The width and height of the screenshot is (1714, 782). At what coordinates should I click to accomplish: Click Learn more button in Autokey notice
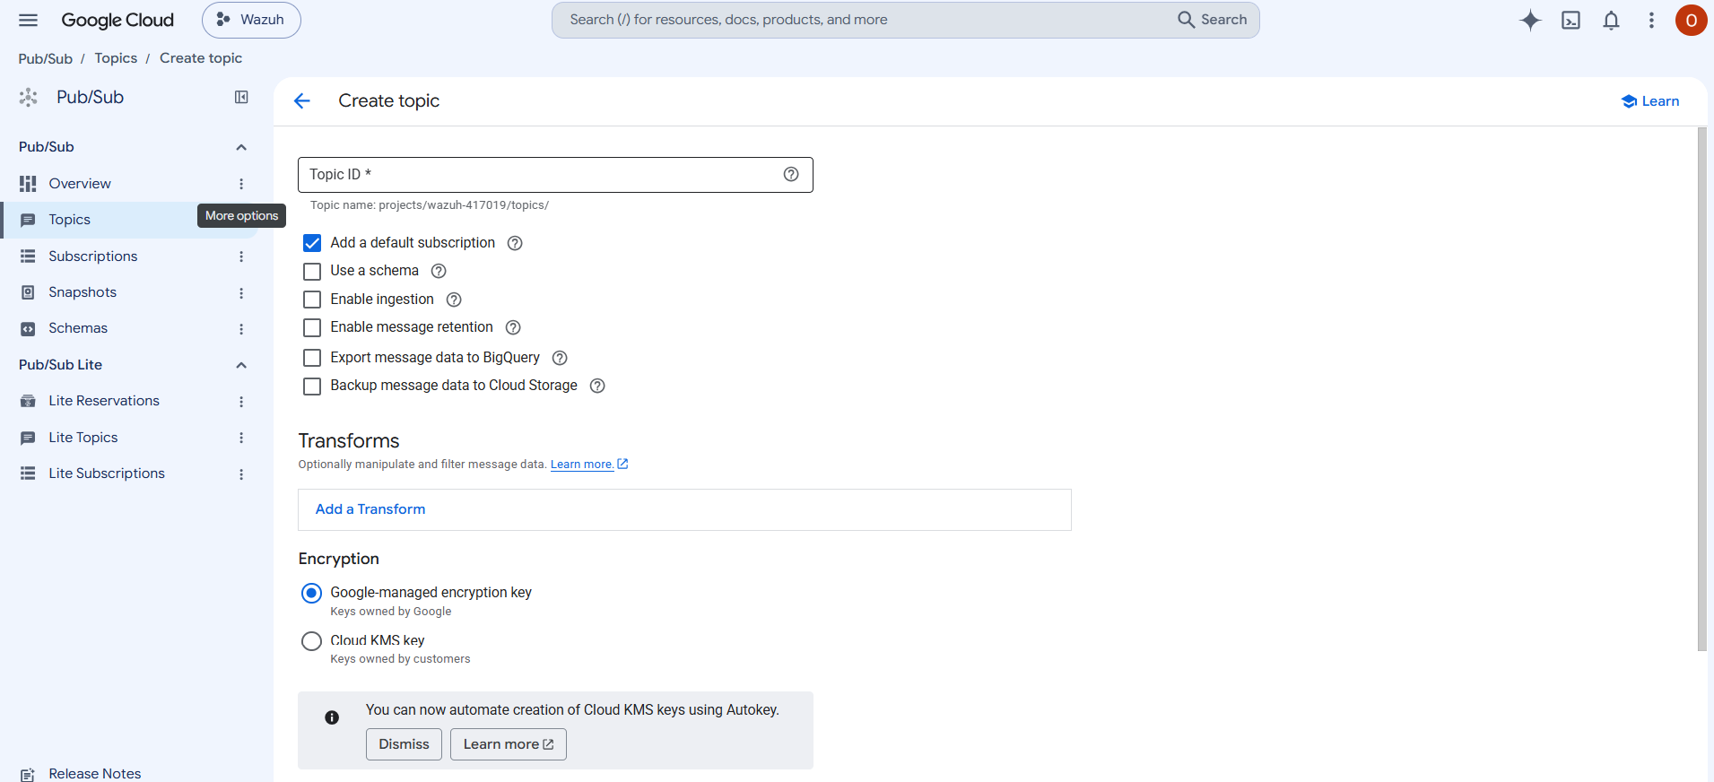(x=509, y=744)
